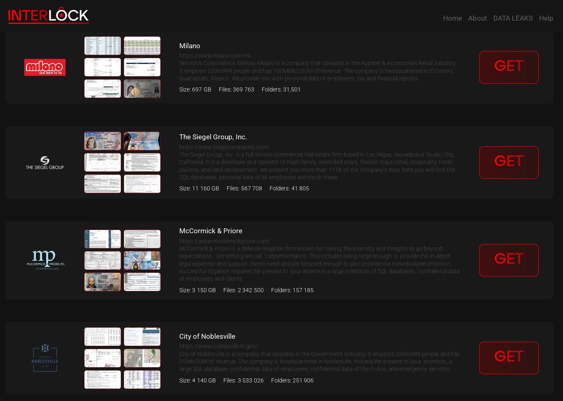Open the map thumbnail in the Noblesville row
563x401 pixels.
pyautogui.click(x=142, y=358)
